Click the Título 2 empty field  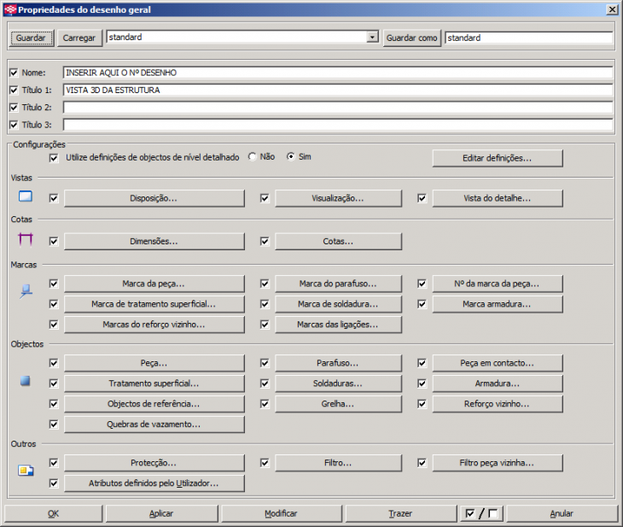338,108
